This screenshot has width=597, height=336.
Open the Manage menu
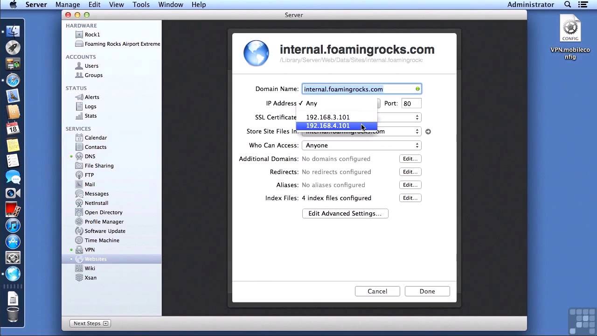click(68, 5)
